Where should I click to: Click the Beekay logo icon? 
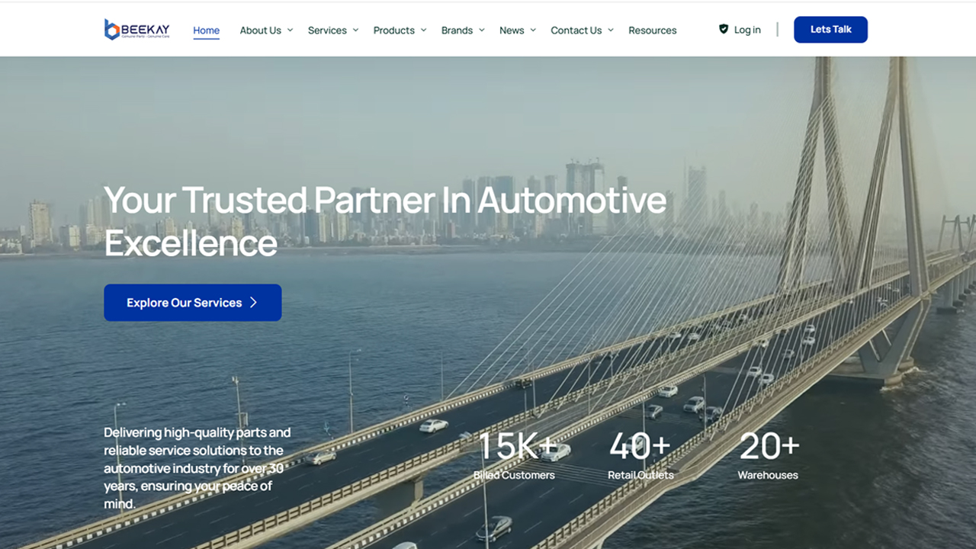[x=112, y=30]
